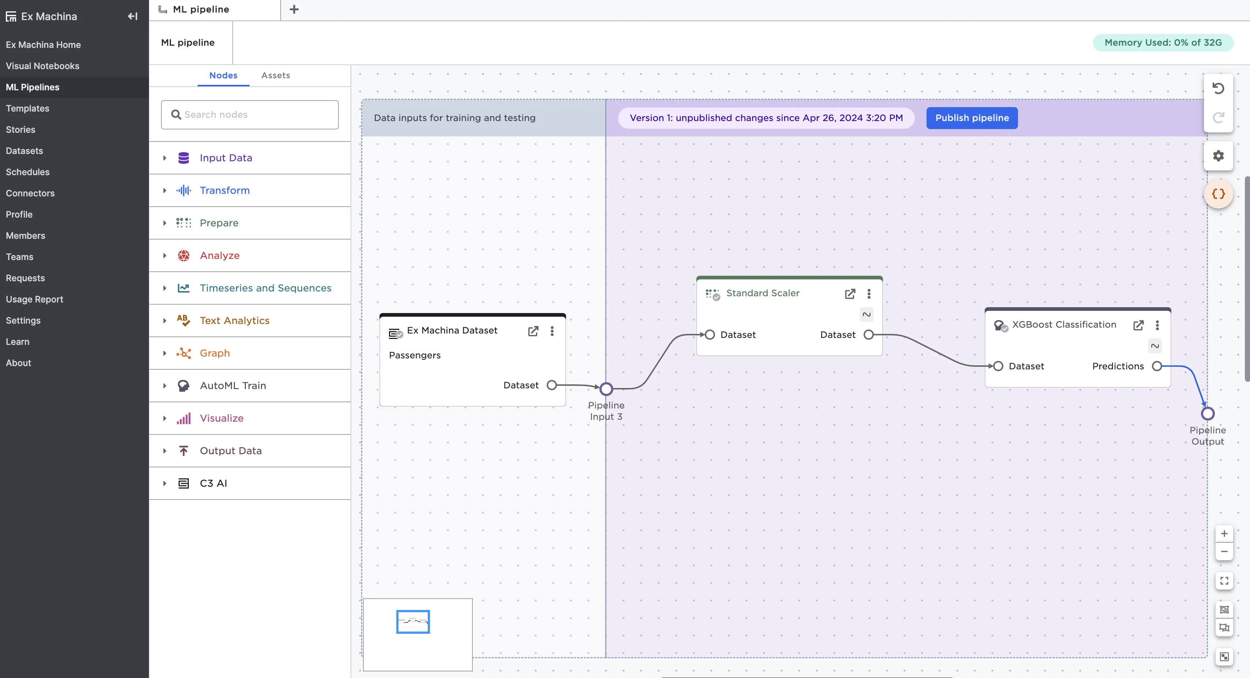Screen dimensions: 1250x678
Task: Click the undo arrow icon
Action: [x=1218, y=88]
